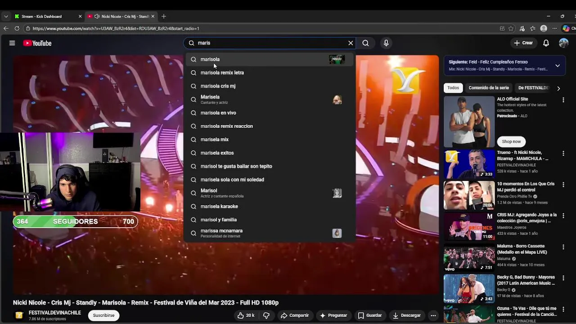
Task: Select 'marisola remix letra' suggestion
Action: (270, 72)
